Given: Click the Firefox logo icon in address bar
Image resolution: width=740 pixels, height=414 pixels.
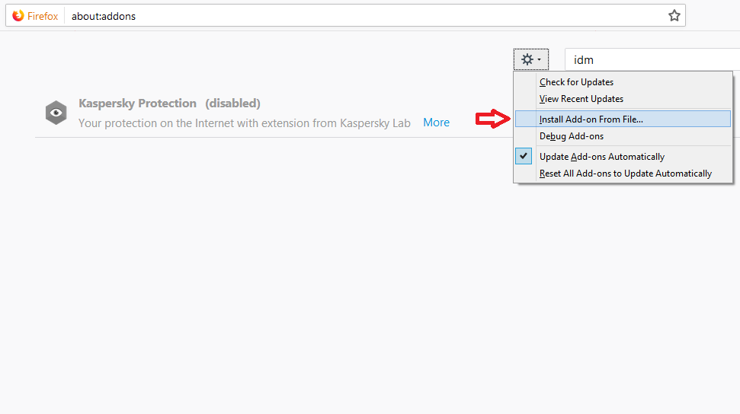Looking at the screenshot, I should (18, 16).
